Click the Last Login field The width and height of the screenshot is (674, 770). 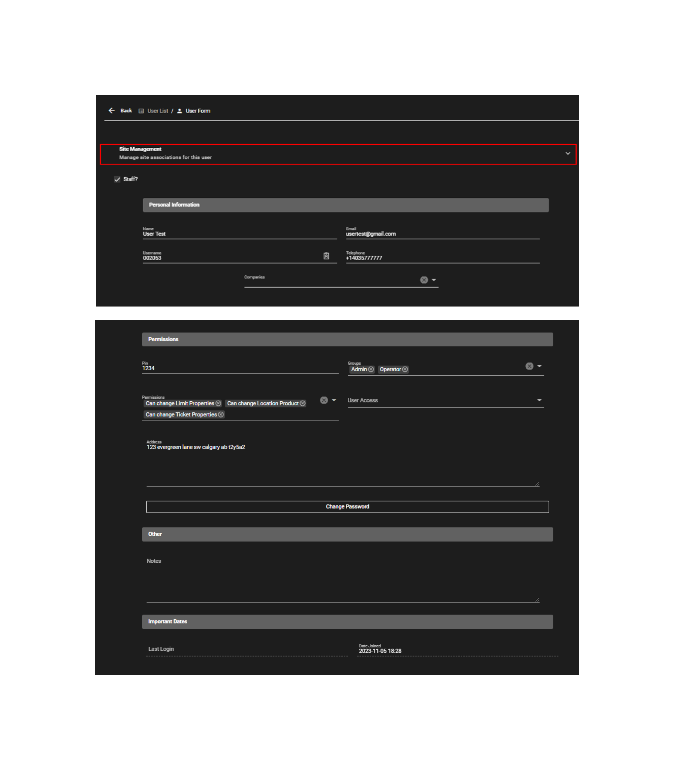pyautogui.click(x=247, y=649)
